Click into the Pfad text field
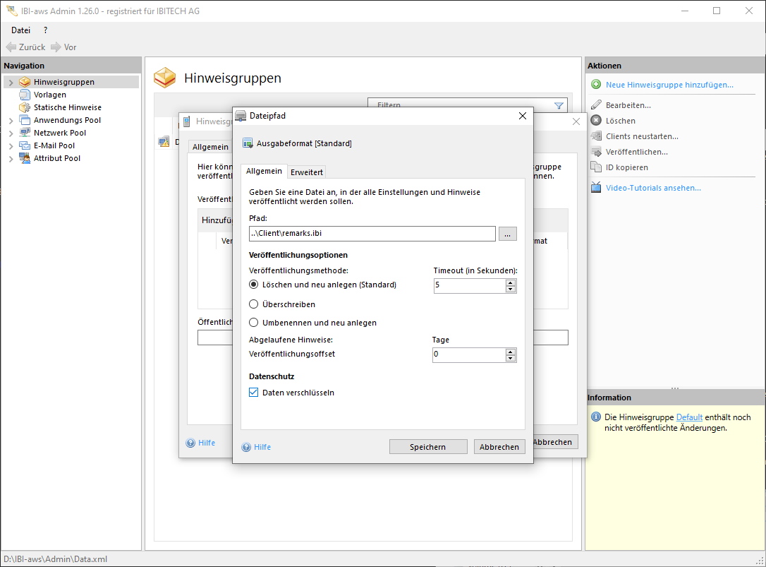 point(372,234)
